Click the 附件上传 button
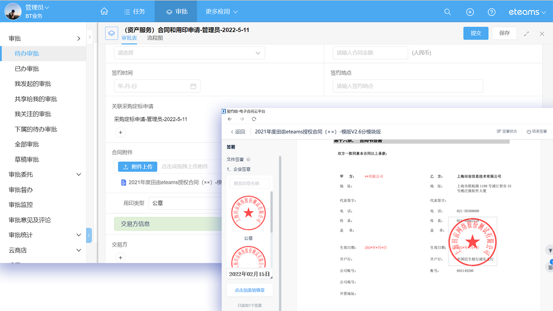 tap(138, 167)
